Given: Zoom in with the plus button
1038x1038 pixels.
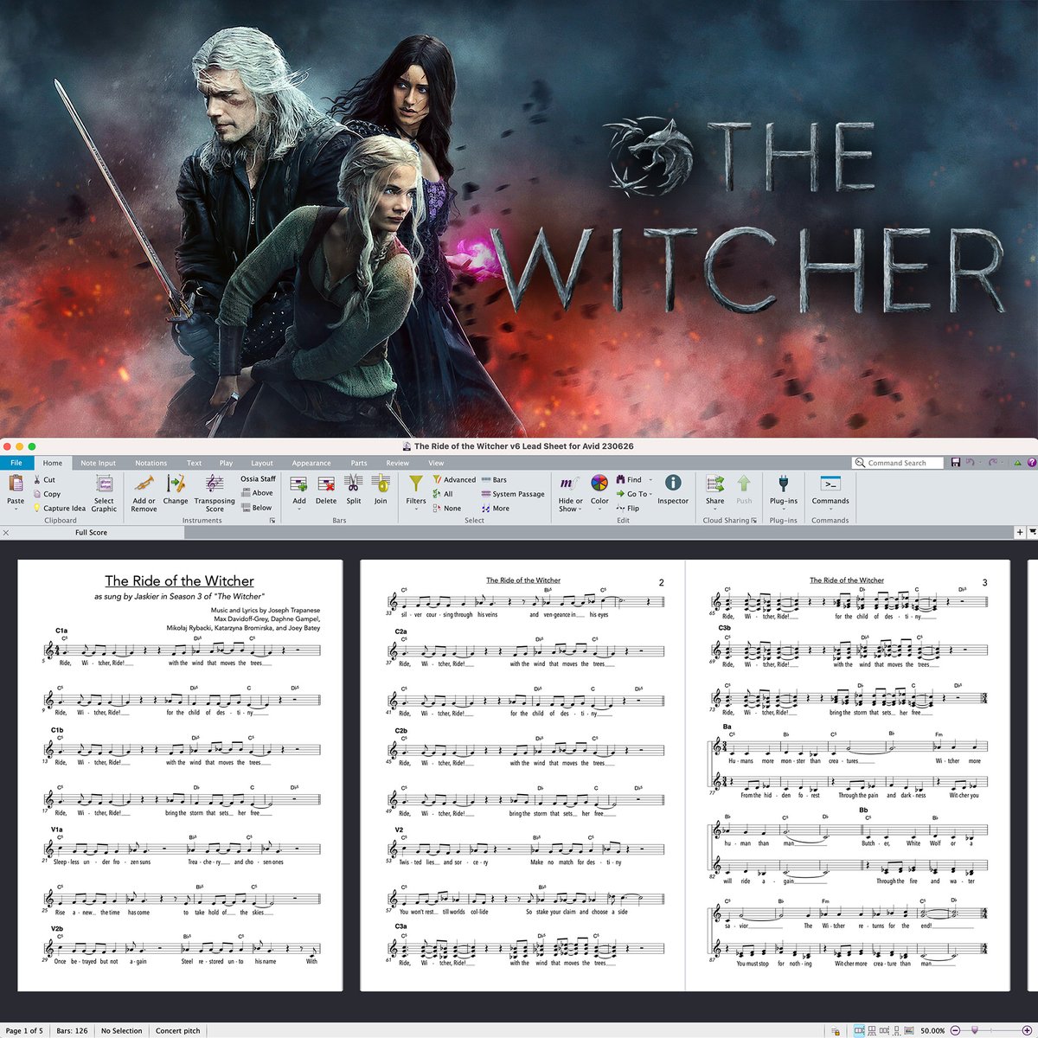Looking at the screenshot, I should click(x=1027, y=1030).
